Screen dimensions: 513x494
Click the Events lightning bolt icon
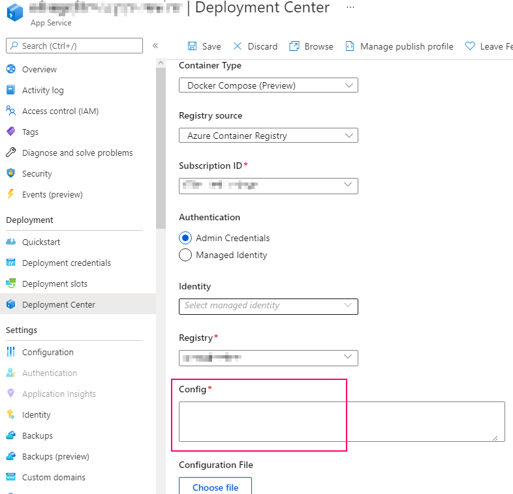click(x=11, y=194)
